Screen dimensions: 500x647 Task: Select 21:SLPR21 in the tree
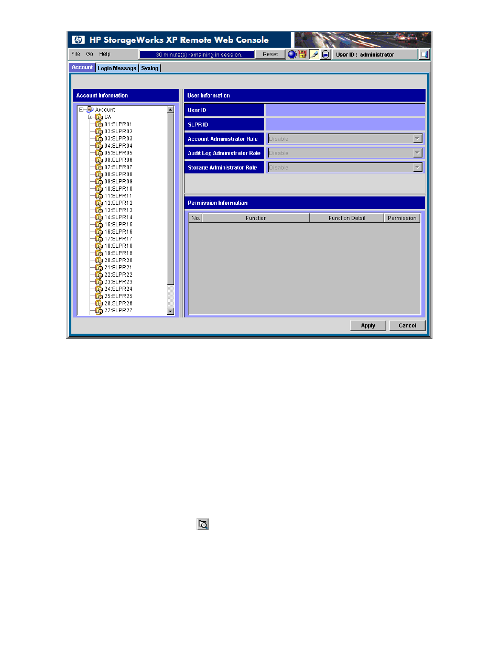118,267
